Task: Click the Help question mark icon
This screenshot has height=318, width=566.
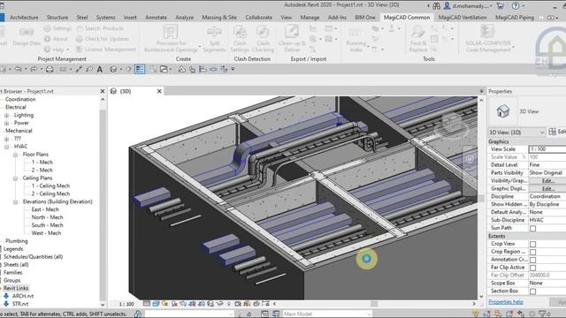Action: pos(516,6)
